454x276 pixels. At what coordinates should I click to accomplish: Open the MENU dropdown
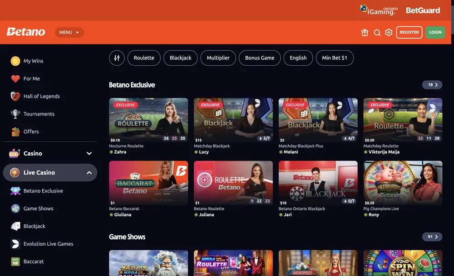coord(69,32)
